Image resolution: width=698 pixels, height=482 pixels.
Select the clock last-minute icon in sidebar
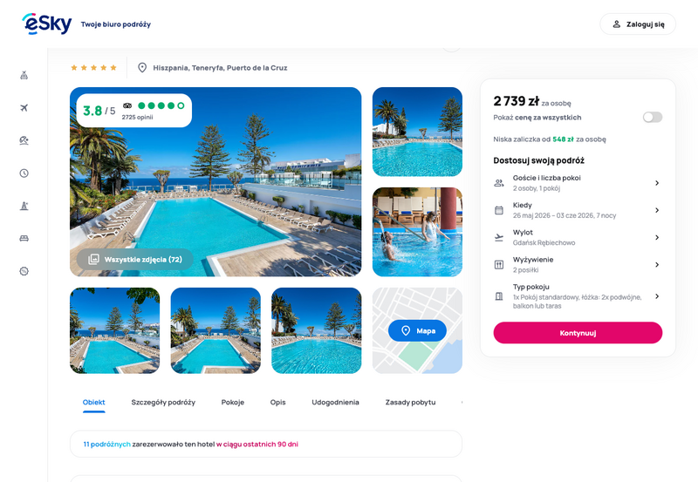tap(24, 173)
